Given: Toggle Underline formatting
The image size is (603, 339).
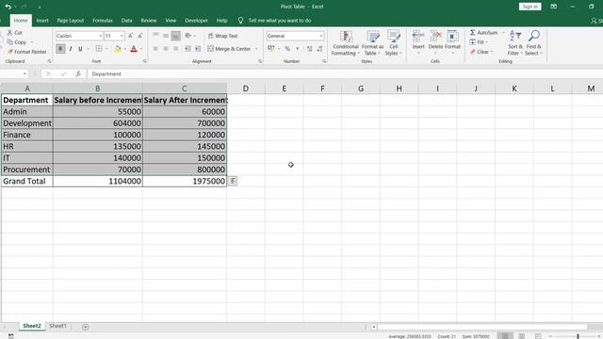Looking at the screenshot, I should (x=80, y=49).
